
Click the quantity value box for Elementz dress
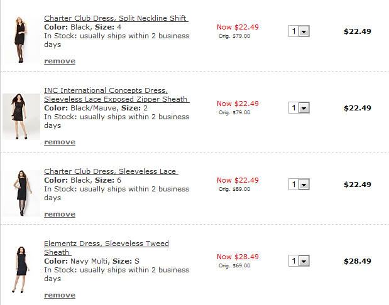click(x=293, y=261)
